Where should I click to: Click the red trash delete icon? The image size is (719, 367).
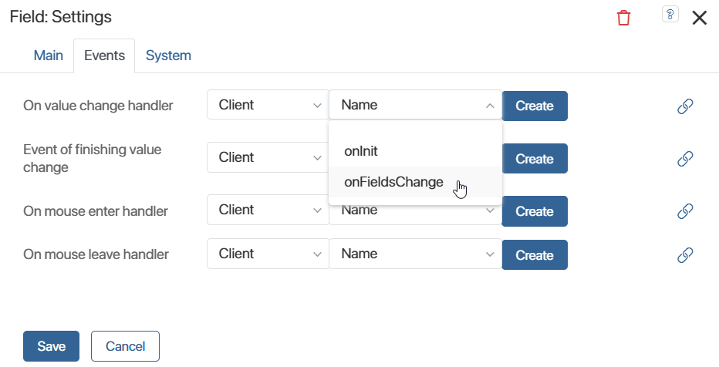click(623, 18)
